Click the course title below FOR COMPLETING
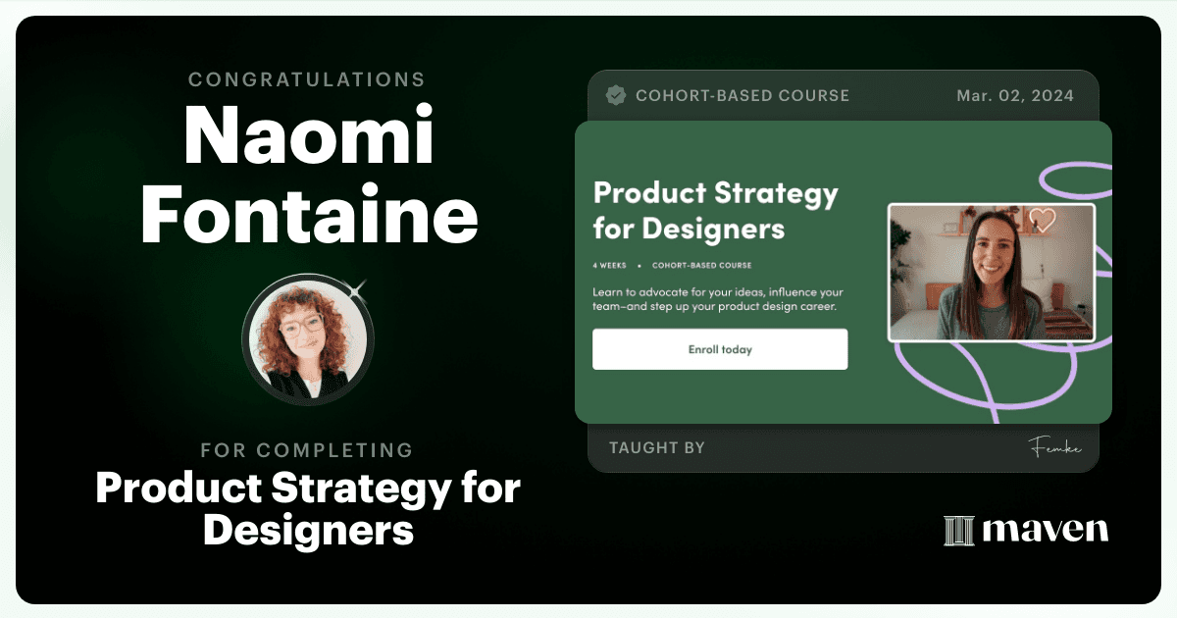1177x618 pixels. pos(308,509)
